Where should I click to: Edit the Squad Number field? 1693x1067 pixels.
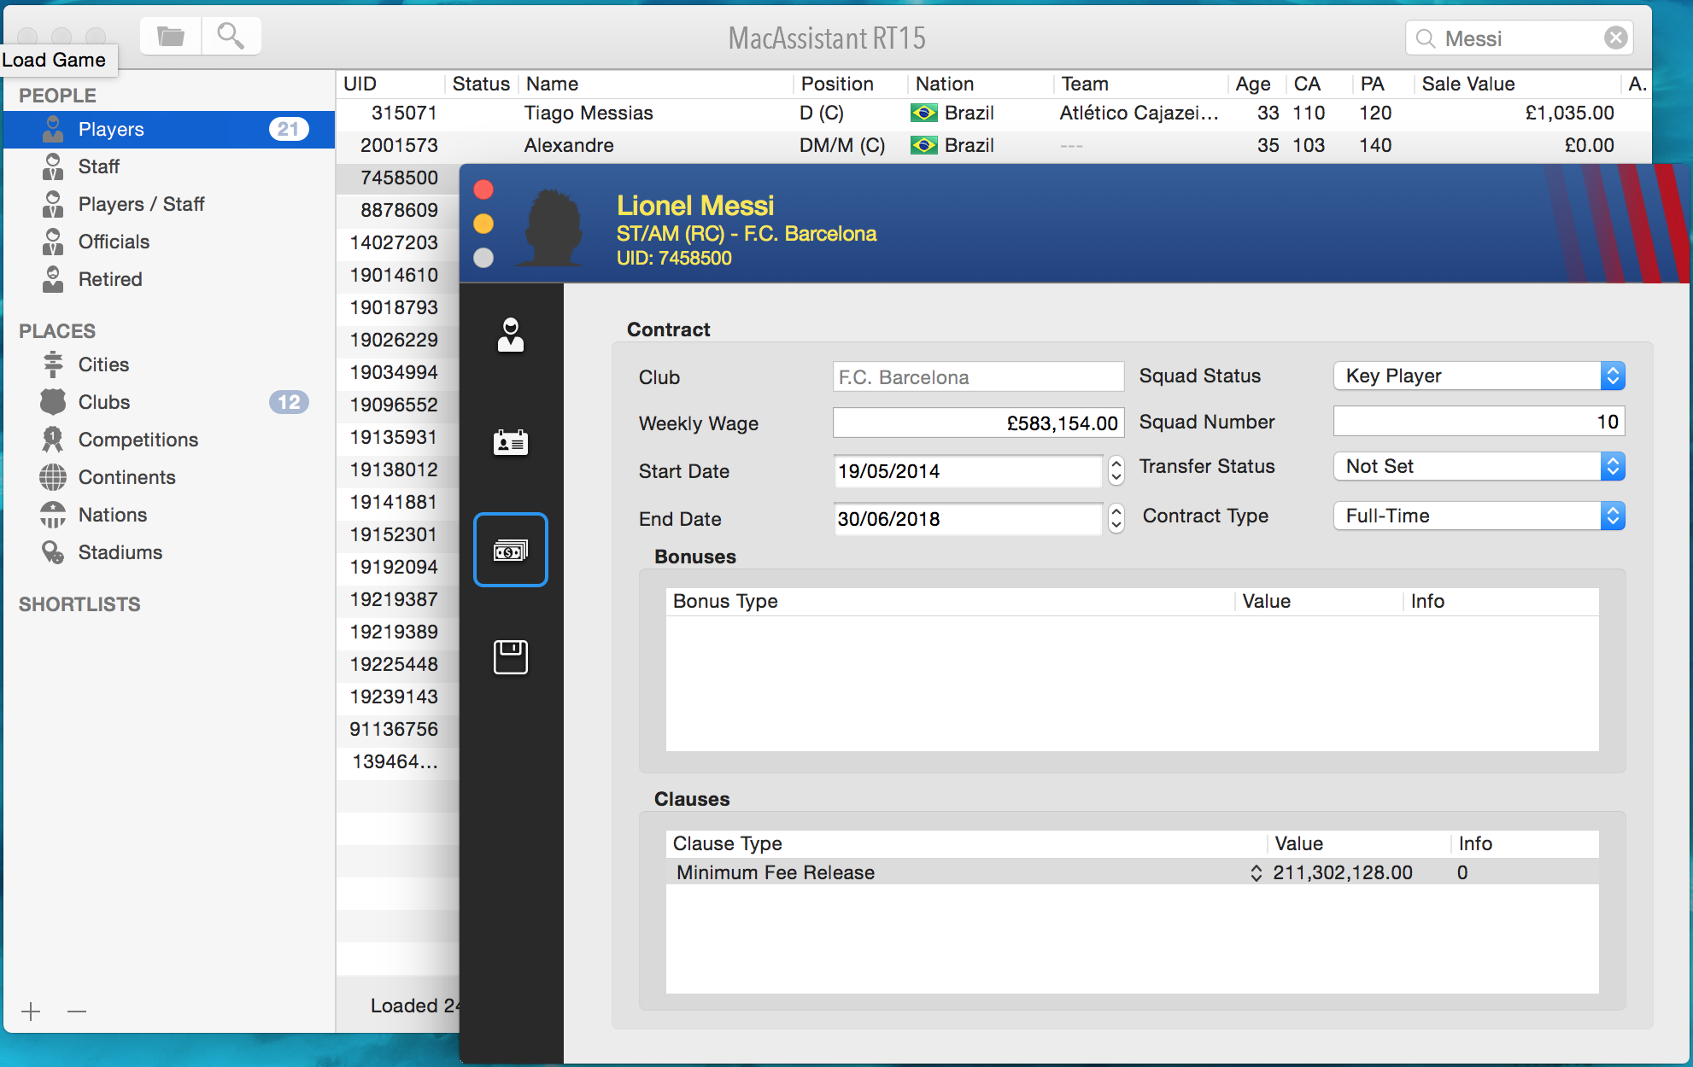1479,422
